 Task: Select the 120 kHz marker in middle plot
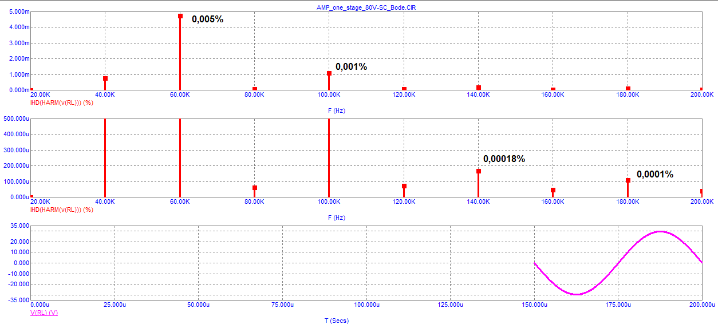click(404, 186)
